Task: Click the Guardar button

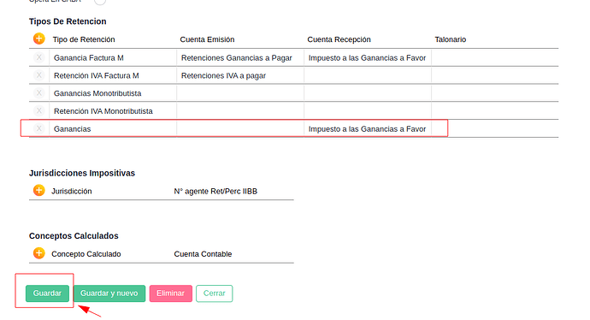Action: click(x=47, y=293)
